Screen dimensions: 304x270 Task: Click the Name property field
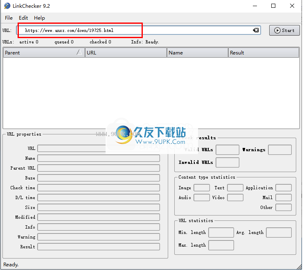(99, 158)
